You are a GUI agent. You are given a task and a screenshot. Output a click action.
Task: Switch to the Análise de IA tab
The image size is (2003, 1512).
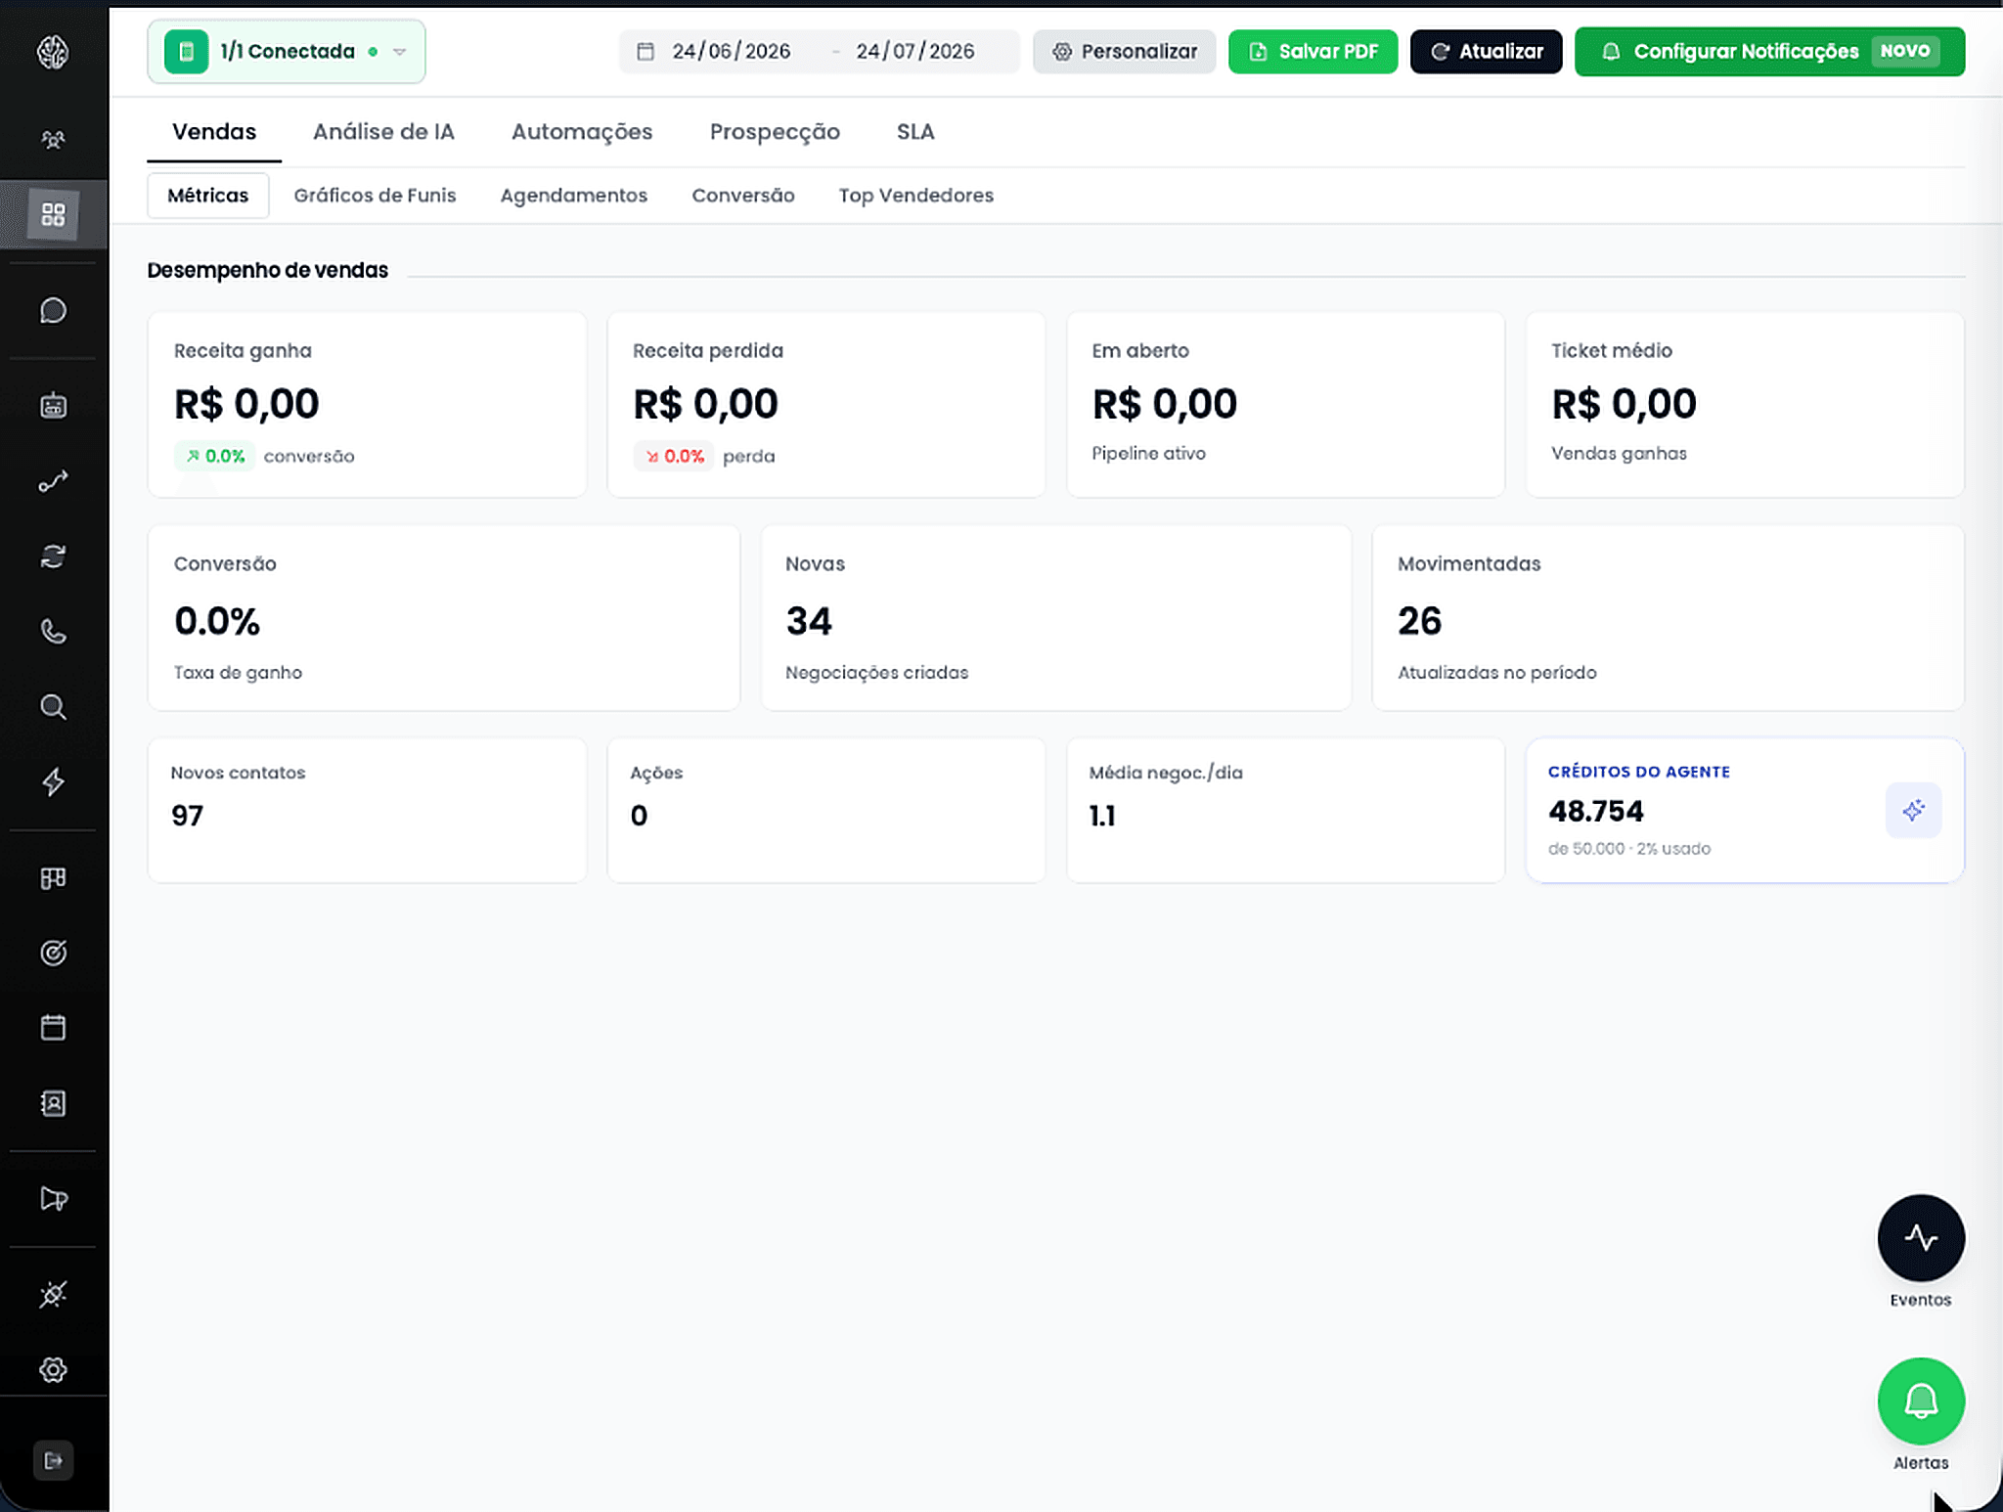383,132
